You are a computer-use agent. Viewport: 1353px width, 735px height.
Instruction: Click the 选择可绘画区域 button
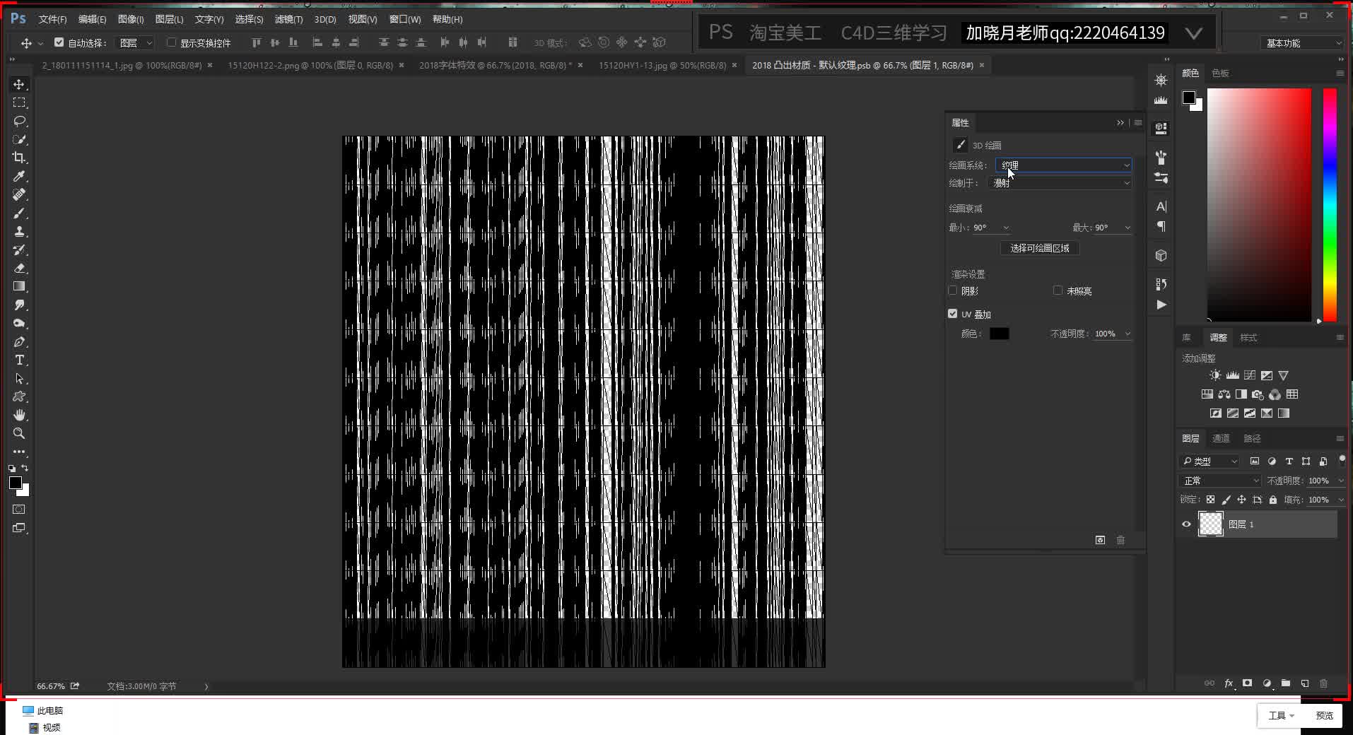pyautogui.click(x=1039, y=248)
